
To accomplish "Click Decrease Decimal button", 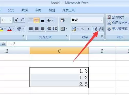I will (101, 29).
